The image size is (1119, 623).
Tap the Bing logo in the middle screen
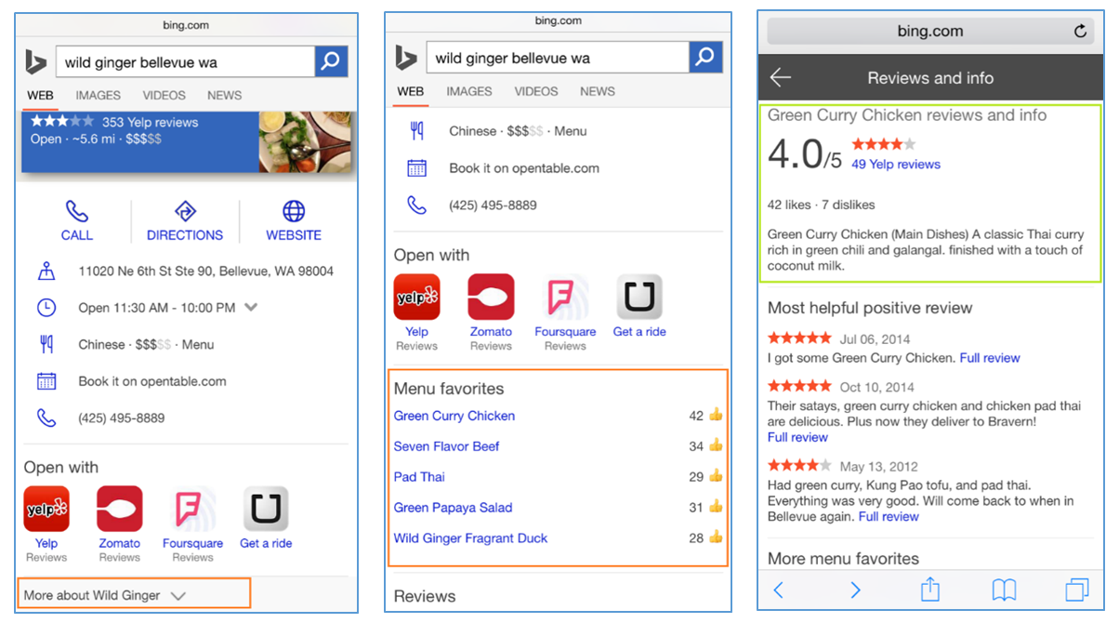(406, 58)
